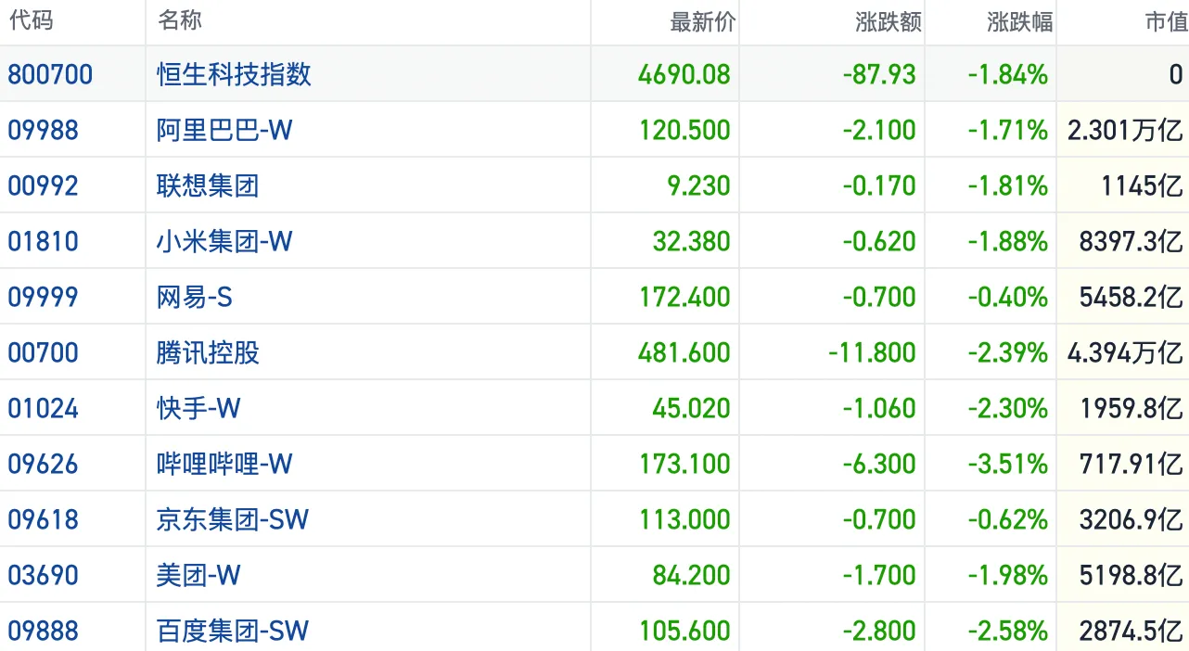Open 美团-W stock name
Screen dimensions: 1189x651
198,575
